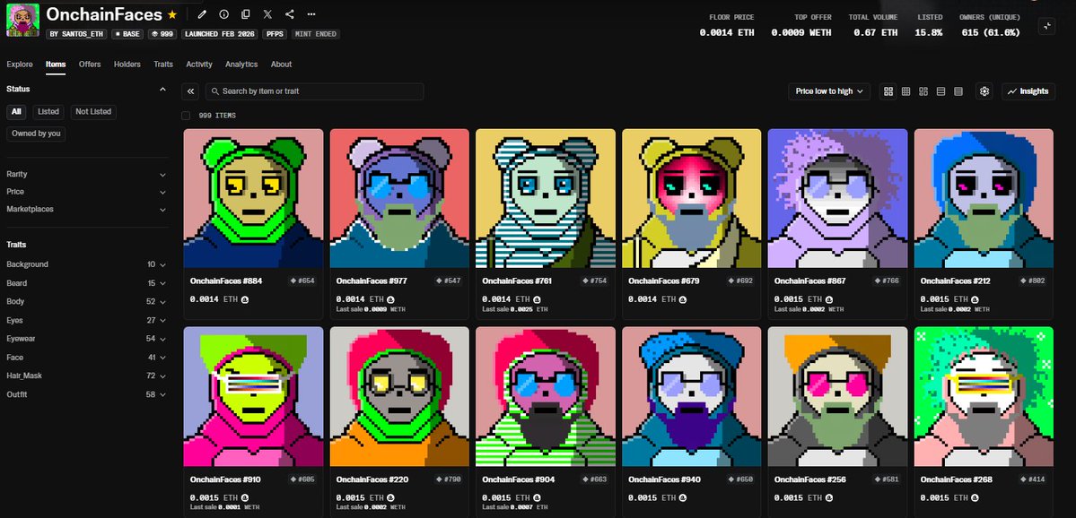Open OnchainFaces #884 thumbnail
1076x518 pixels.
click(x=253, y=198)
